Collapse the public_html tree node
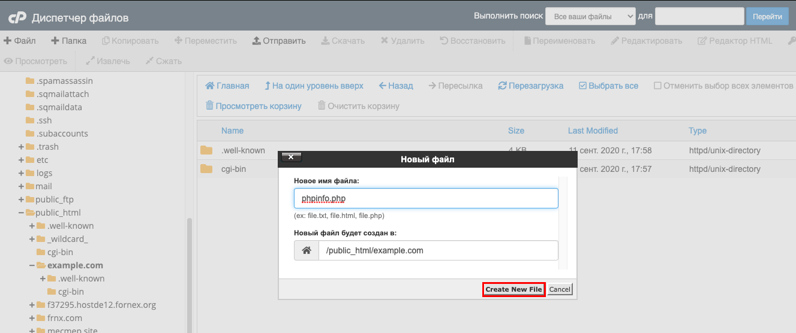 click(x=22, y=213)
